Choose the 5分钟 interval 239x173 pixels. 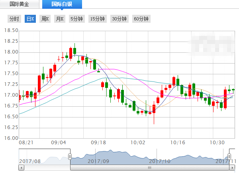[76, 19]
